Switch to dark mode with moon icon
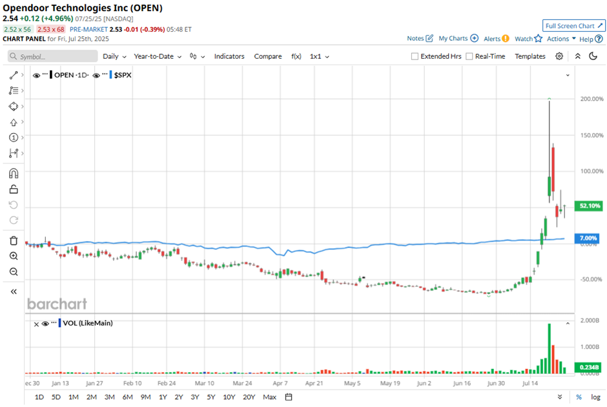 [593, 56]
